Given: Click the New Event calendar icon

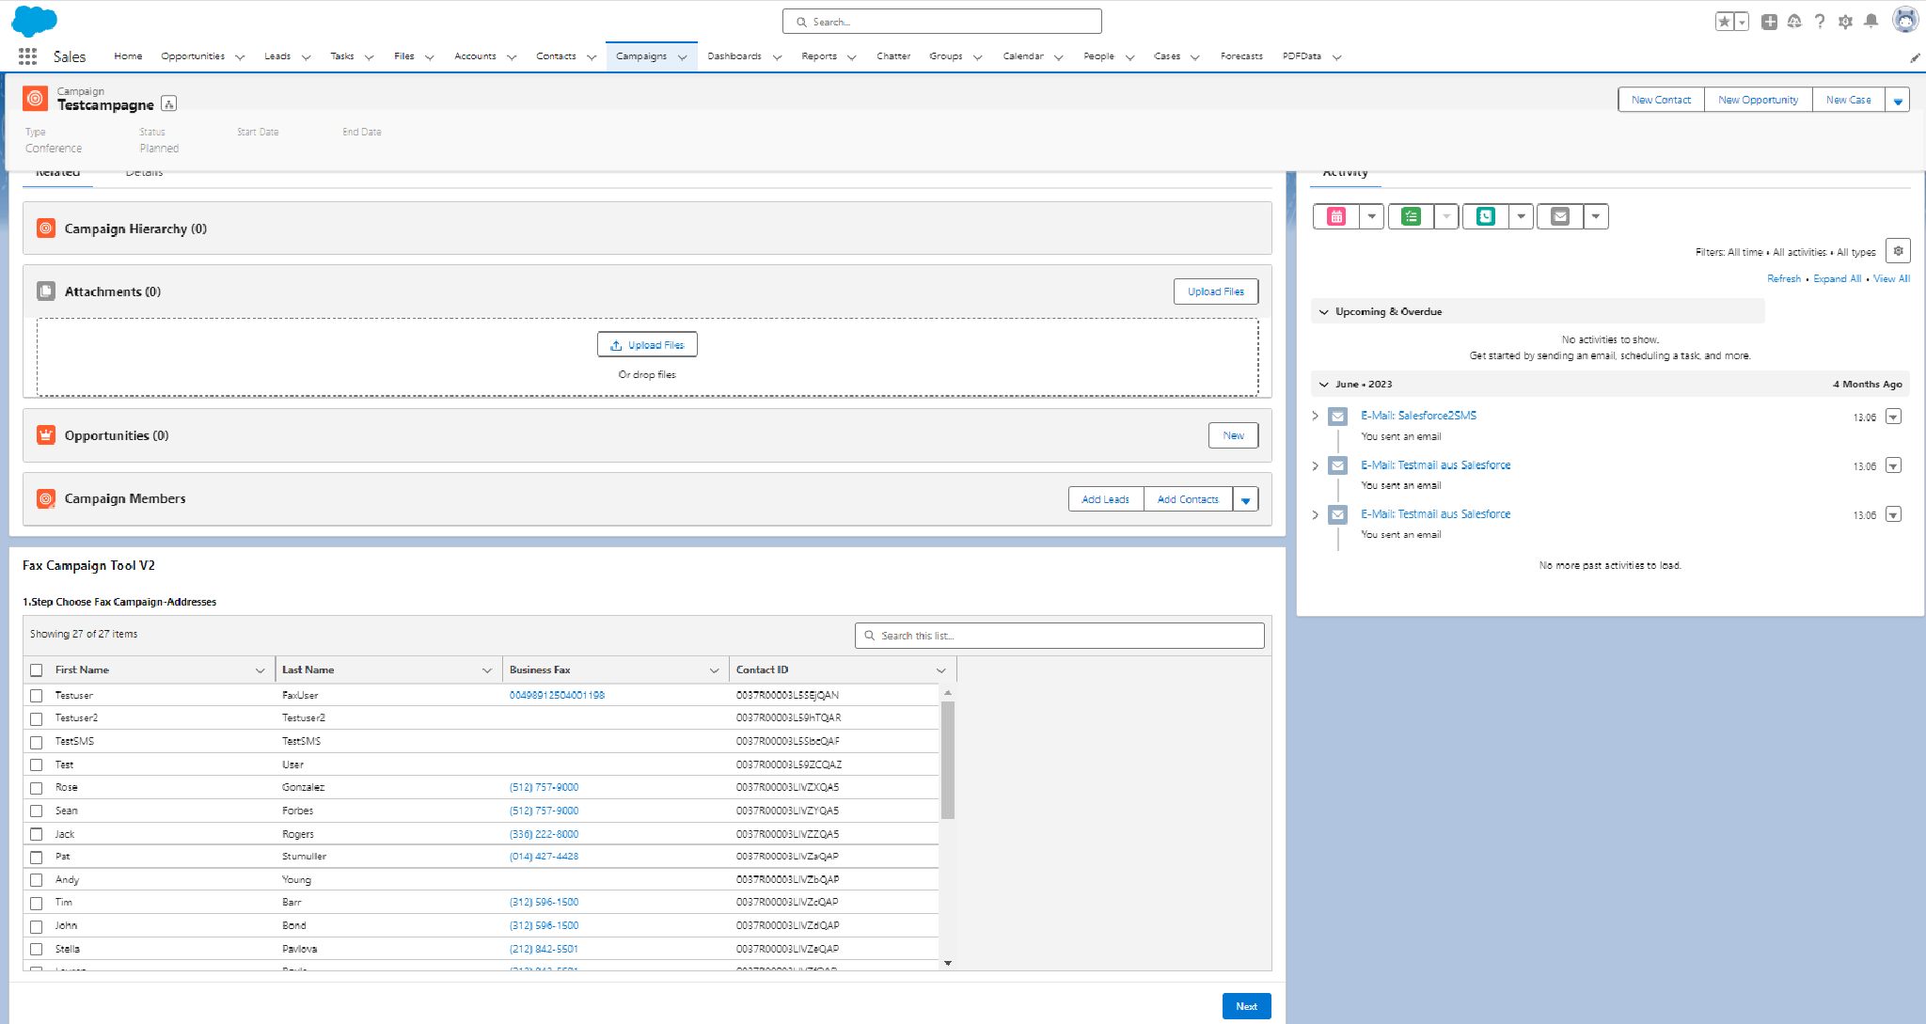Looking at the screenshot, I should 1336,216.
